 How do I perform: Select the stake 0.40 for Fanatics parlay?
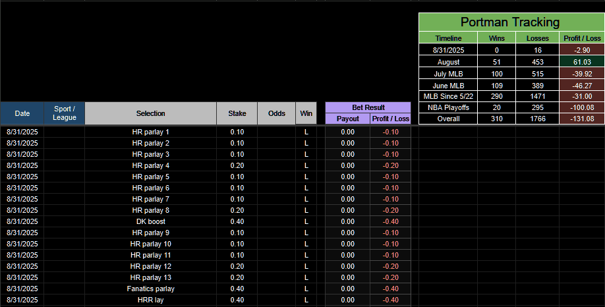[237, 289]
